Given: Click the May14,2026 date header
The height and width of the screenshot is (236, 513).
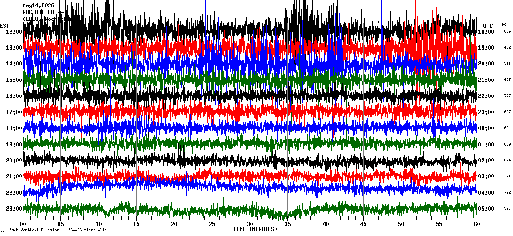Looking at the screenshot, I should [x=38, y=5].
